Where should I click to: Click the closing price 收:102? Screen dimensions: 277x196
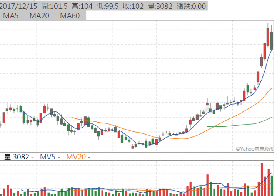pyautogui.click(x=133, y=7)
